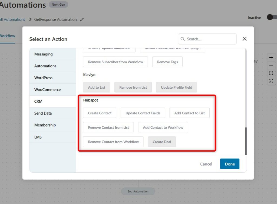Screen dimensions: 277x204
Task: Open the Send Data category
Action: [53, 113]
